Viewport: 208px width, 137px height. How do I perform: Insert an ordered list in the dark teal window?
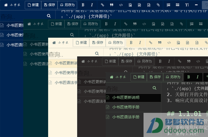coord(192,24)
